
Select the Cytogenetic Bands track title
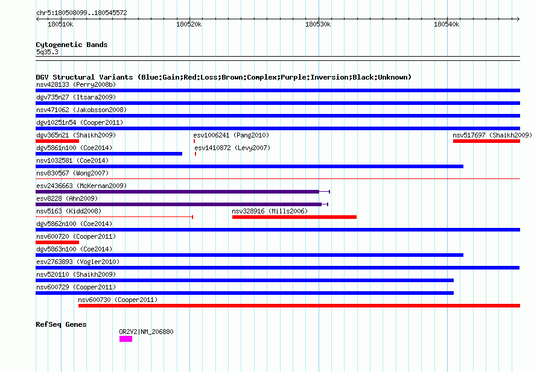[x=72, y=45]
